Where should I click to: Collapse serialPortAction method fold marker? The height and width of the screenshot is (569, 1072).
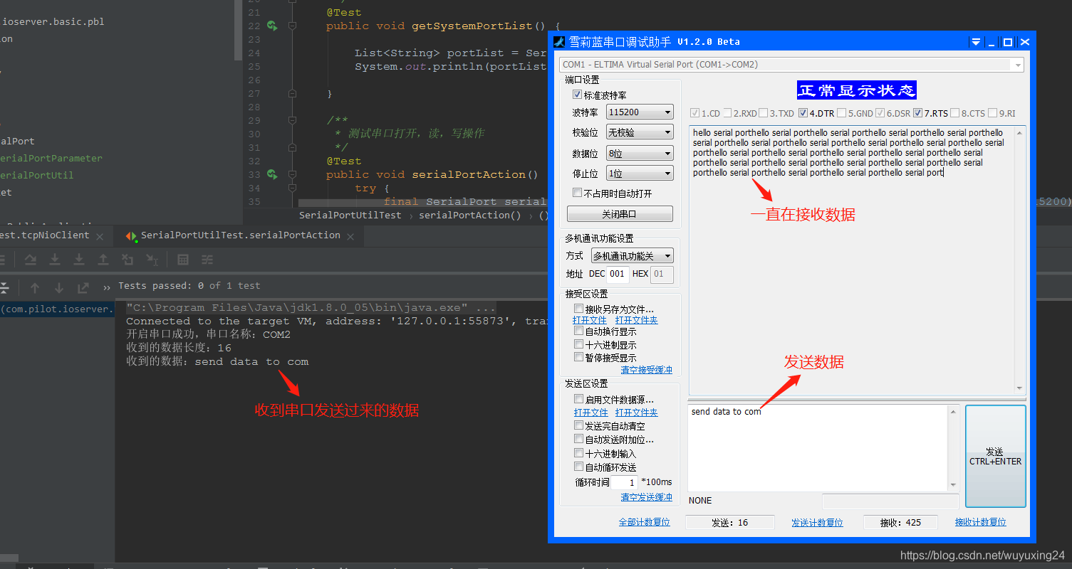coord(292,174)
